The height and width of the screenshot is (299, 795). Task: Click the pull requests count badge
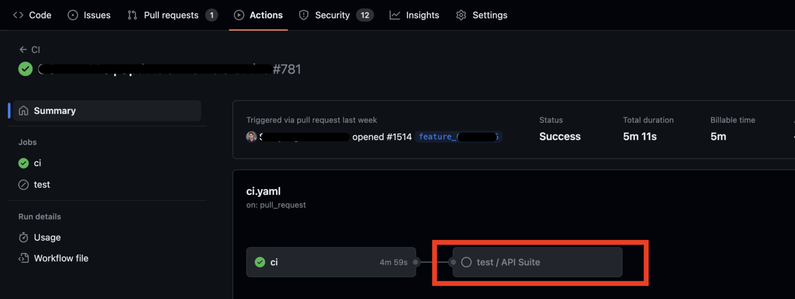coord(211,15)
